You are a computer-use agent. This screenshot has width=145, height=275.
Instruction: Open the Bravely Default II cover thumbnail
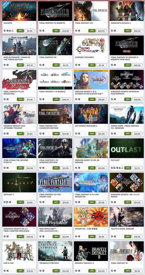[91, 251]
